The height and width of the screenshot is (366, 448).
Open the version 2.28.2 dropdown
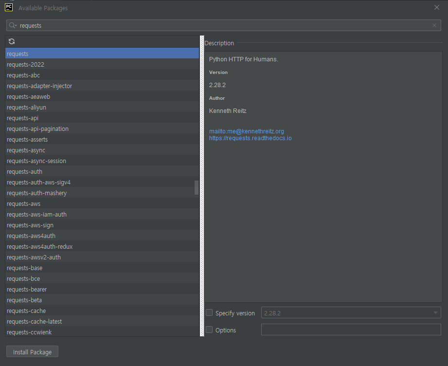(x=351, y=313)
